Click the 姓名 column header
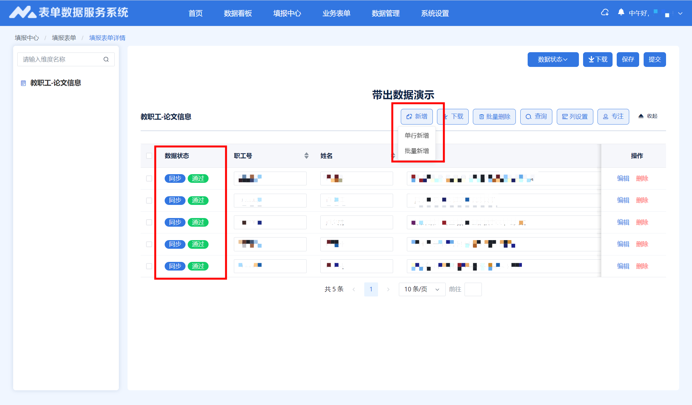This screenshot has height=405, width=692. click(326, 156)
